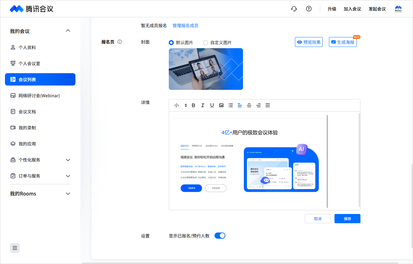413x264 pixels.
Task: Expand the 订单与服务 menu
Action: (68, 176)
